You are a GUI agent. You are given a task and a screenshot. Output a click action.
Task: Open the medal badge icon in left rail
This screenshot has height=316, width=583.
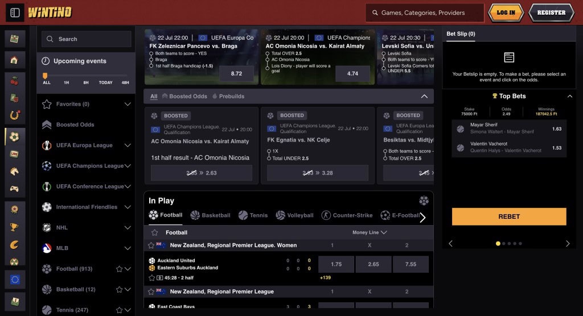14,209
